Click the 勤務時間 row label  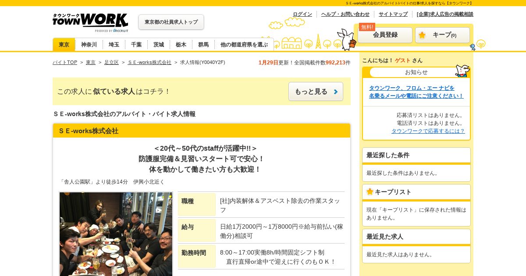[x=197, y=256]
